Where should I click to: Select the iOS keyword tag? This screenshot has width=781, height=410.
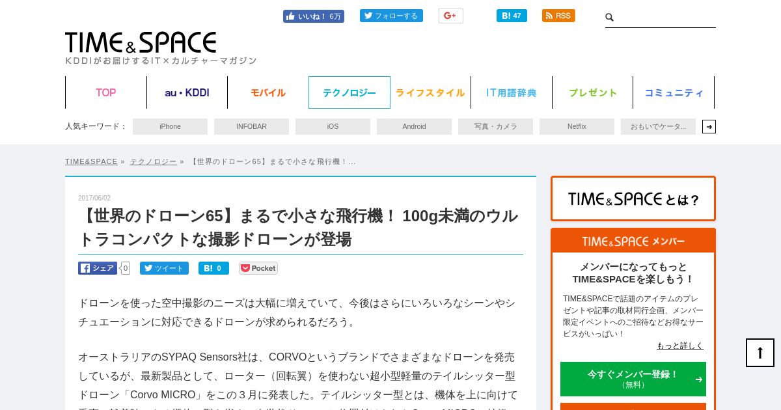333,126
